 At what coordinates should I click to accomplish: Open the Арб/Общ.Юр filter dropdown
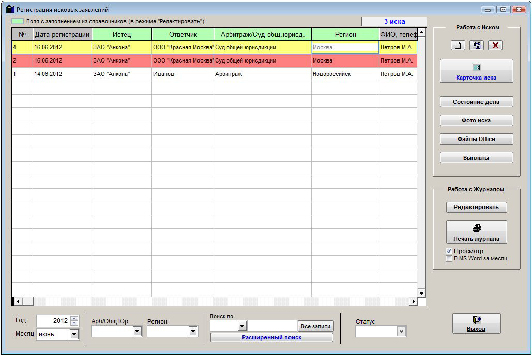(x=137, y=331)
